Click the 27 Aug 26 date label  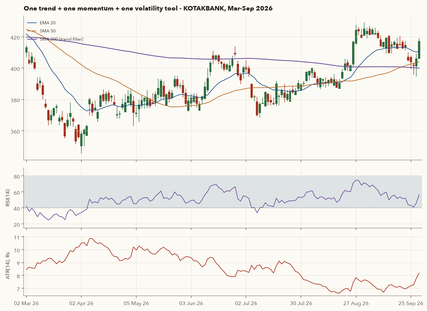(356, 303)
